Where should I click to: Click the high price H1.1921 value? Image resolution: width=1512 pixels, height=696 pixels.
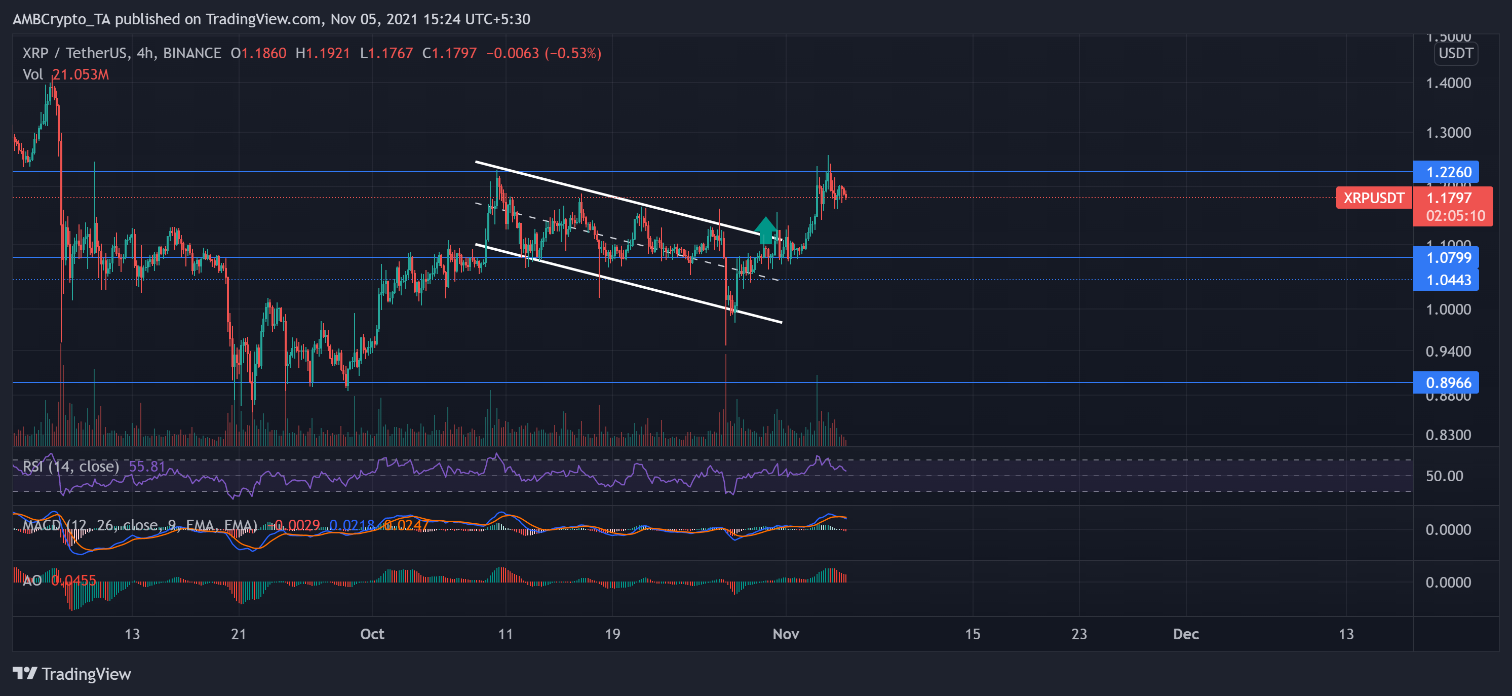(323, 53)
